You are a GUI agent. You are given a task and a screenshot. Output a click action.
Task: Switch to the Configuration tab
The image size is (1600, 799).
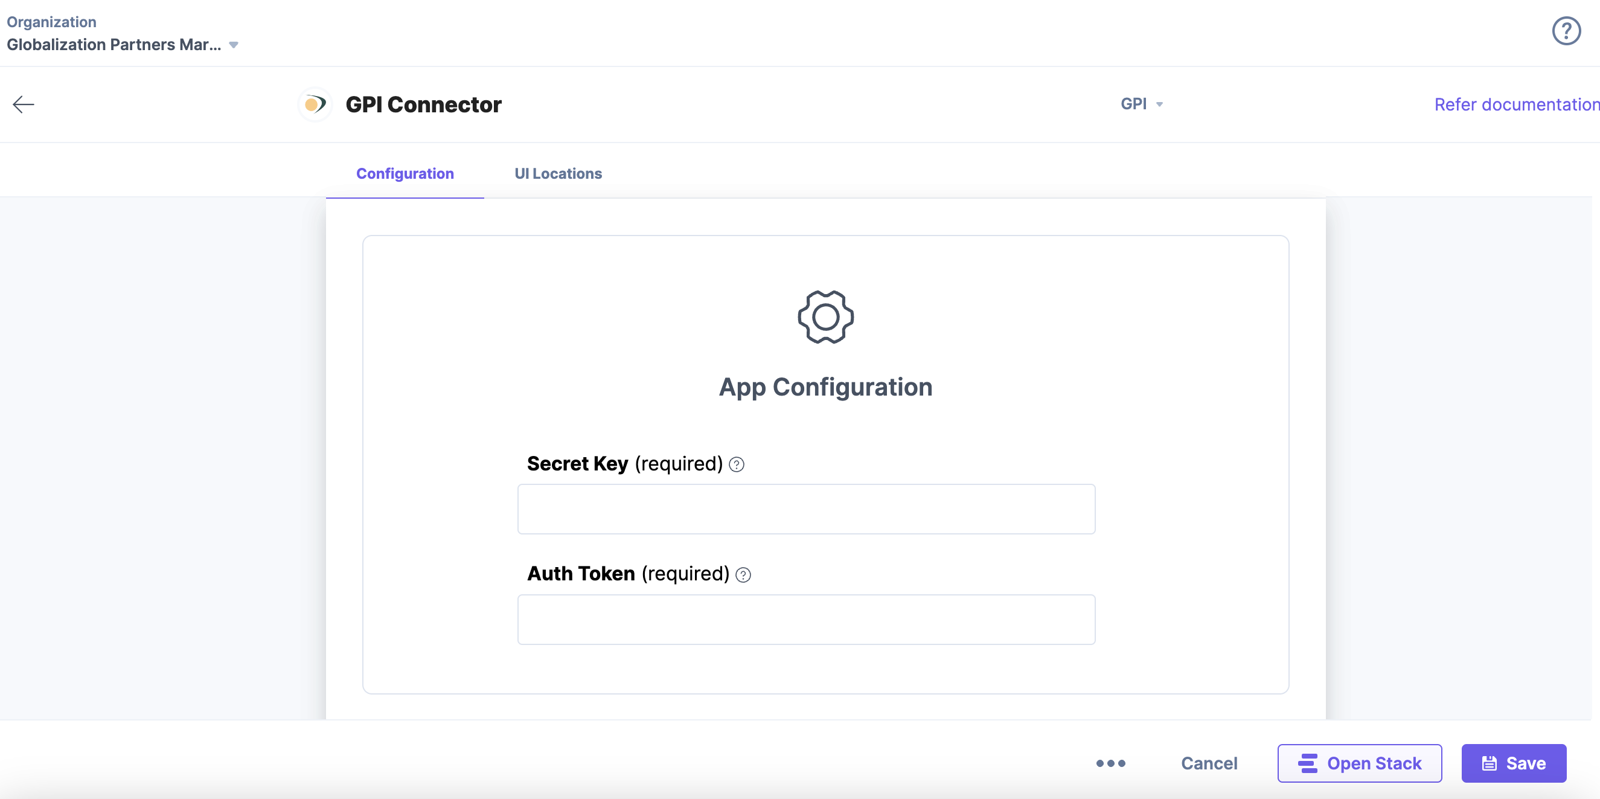[x=405, y=173]
